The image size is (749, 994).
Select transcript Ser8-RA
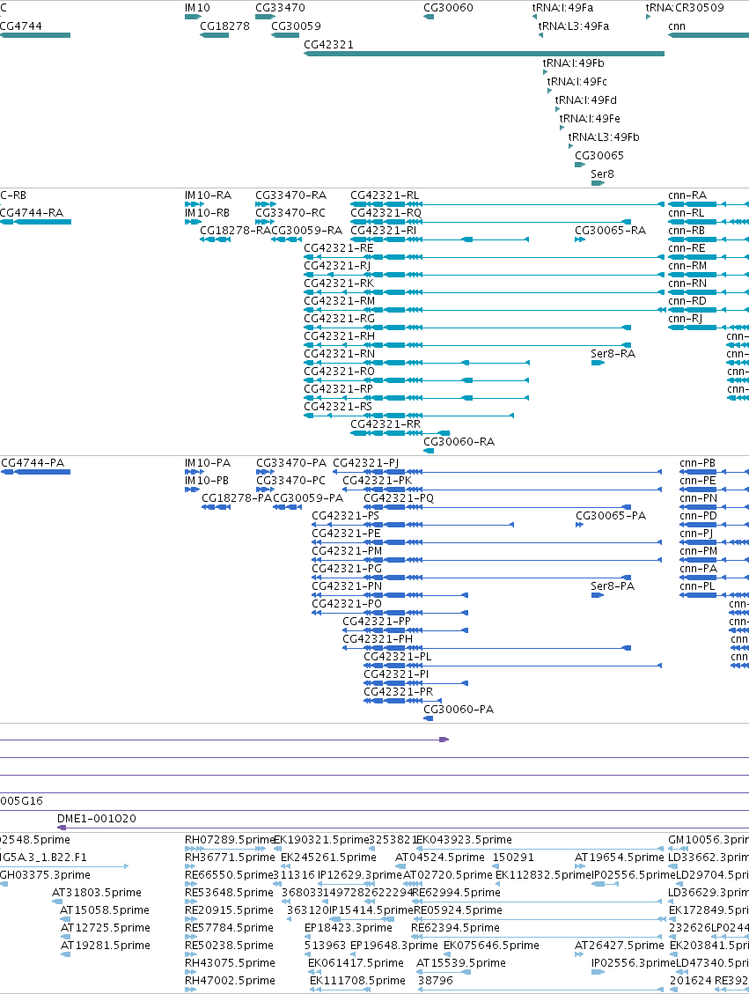(613, 354)
